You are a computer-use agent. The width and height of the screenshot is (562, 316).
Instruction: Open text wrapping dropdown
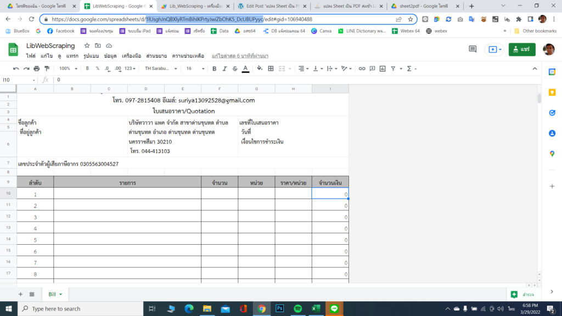pyautogui.click(x=332, y=69)
